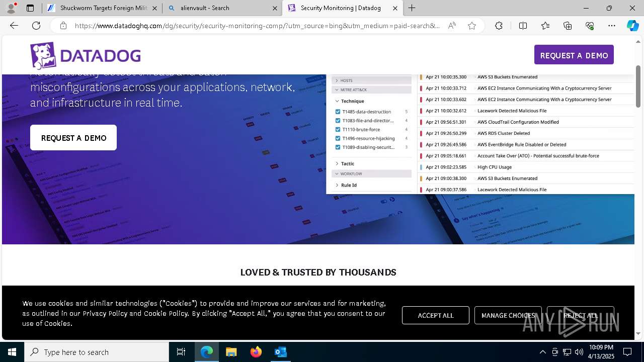Viewport: 644px width, 362px height.
Task: Show hidden system tray icons
Action: click(542, 352)
